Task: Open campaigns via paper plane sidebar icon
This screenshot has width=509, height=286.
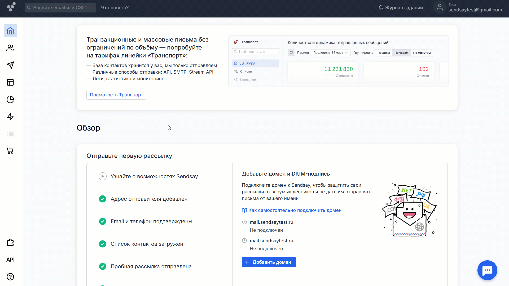Action: pyautogui.click(x=10, y=65)
